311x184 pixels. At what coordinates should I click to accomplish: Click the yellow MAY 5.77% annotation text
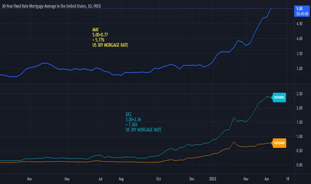(110, 37)
